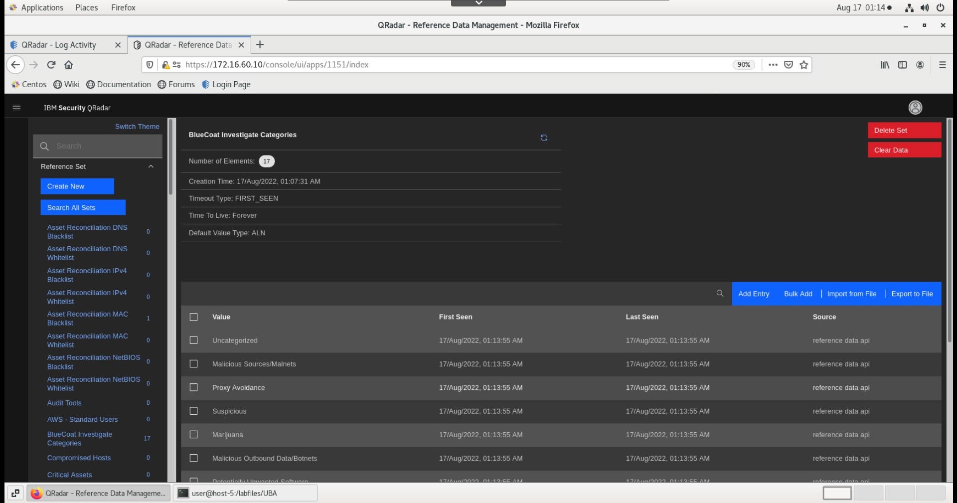Check the Malicious Sources/Malnets row checkbox

pos(194,364)
